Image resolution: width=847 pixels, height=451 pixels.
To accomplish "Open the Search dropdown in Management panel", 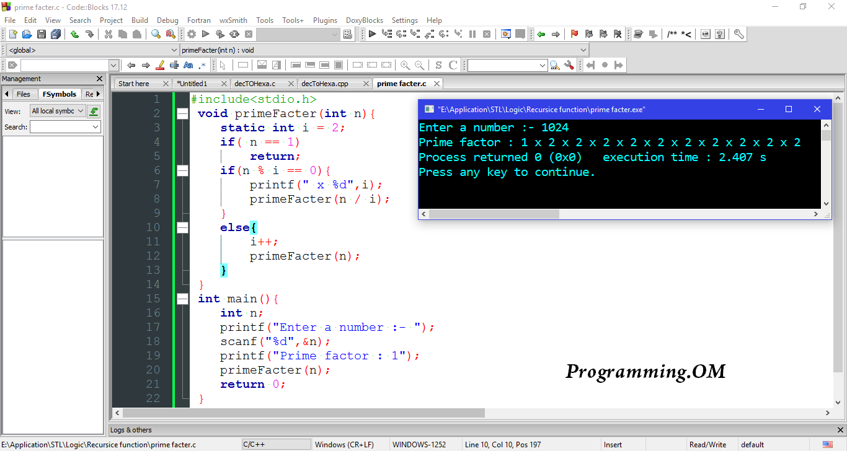I will 65,126.
